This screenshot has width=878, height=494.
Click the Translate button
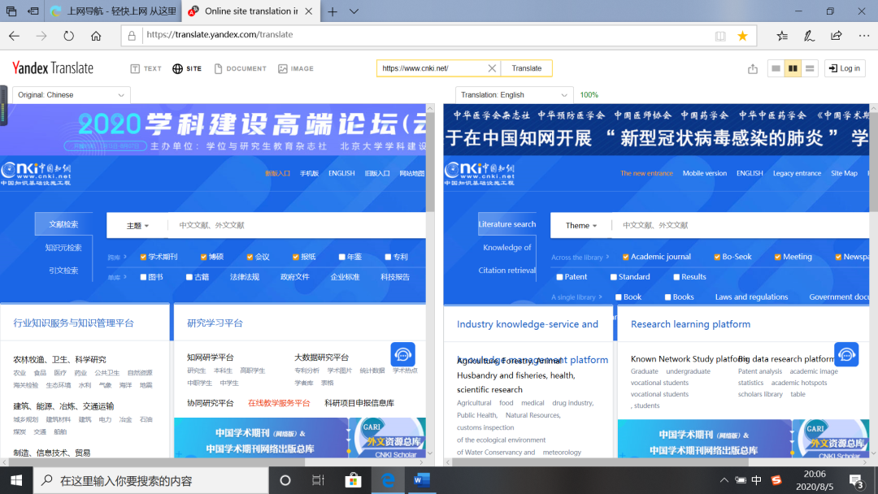[526, 68]
